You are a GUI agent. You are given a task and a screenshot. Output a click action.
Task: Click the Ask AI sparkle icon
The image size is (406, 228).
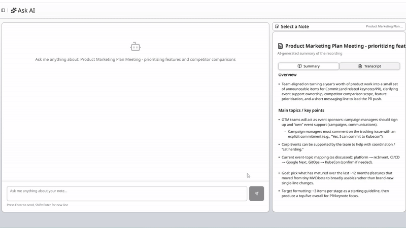pyautogui.click(x=14, y=10)
